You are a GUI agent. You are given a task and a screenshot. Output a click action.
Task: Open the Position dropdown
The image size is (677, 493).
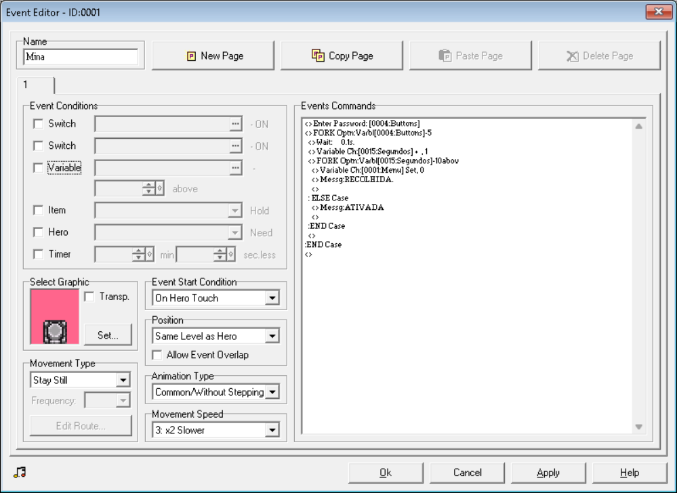(272, 336)
